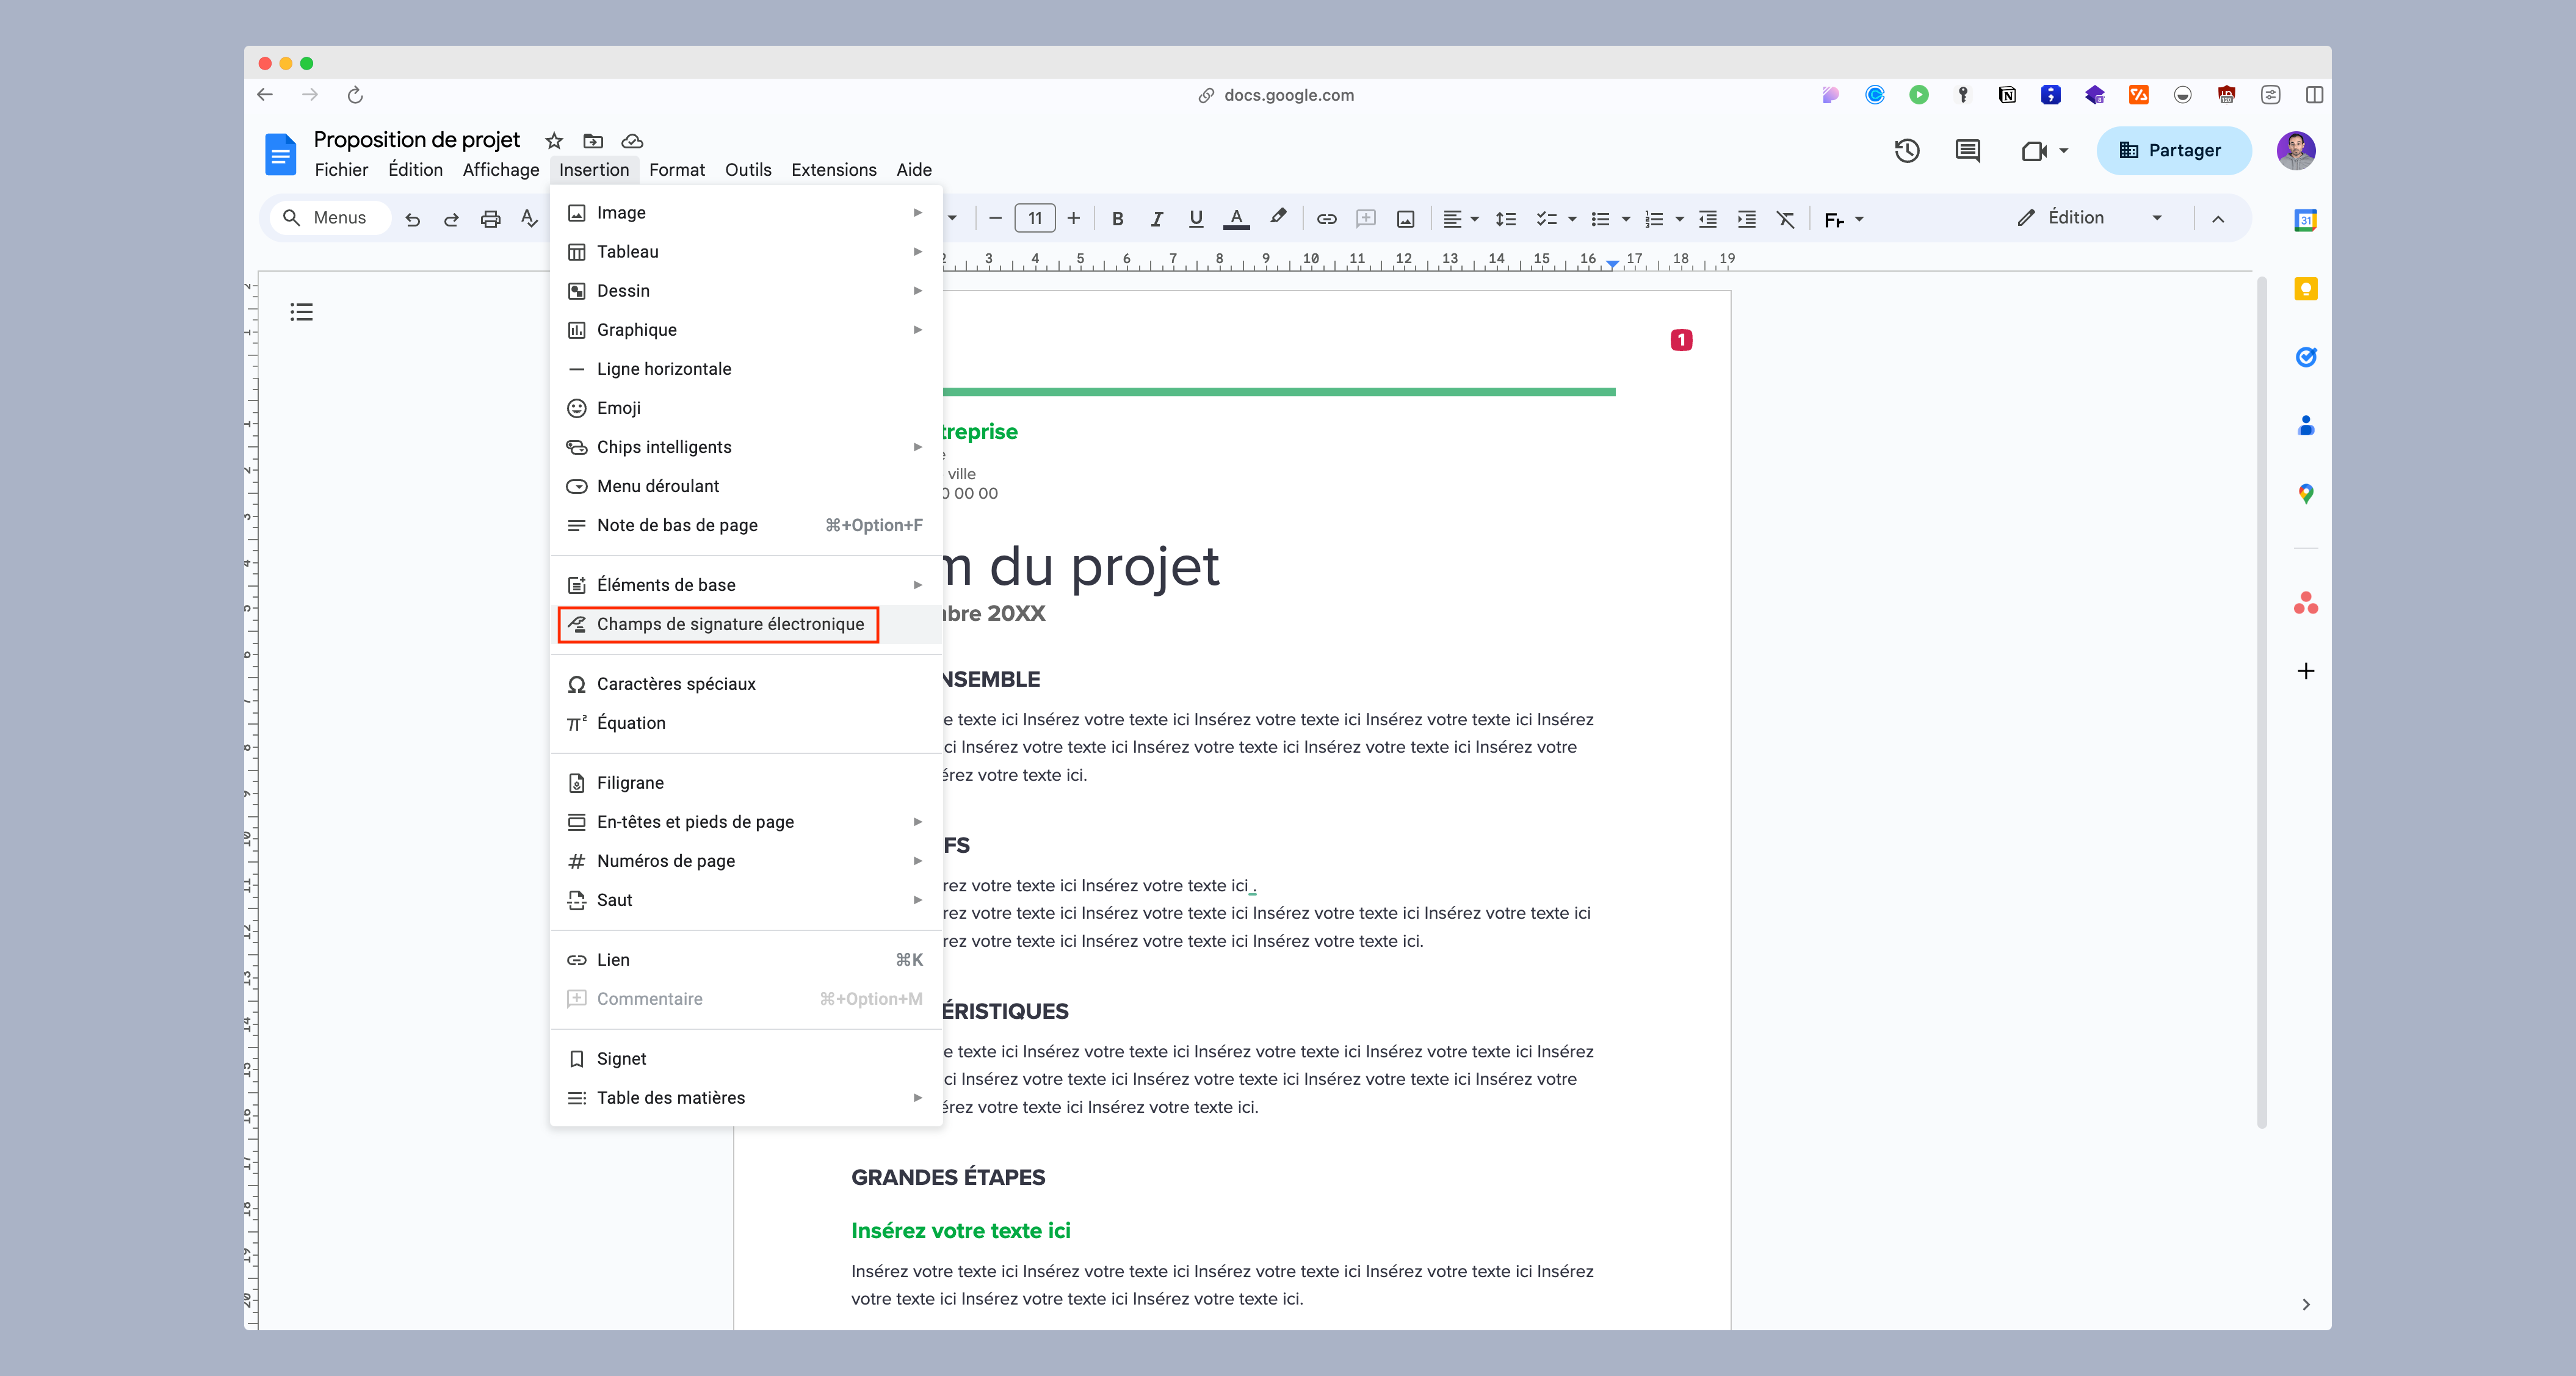Add a comment from toolbar
Viewport: 2576px width, 1376px height.
(x=1365, y=219)
